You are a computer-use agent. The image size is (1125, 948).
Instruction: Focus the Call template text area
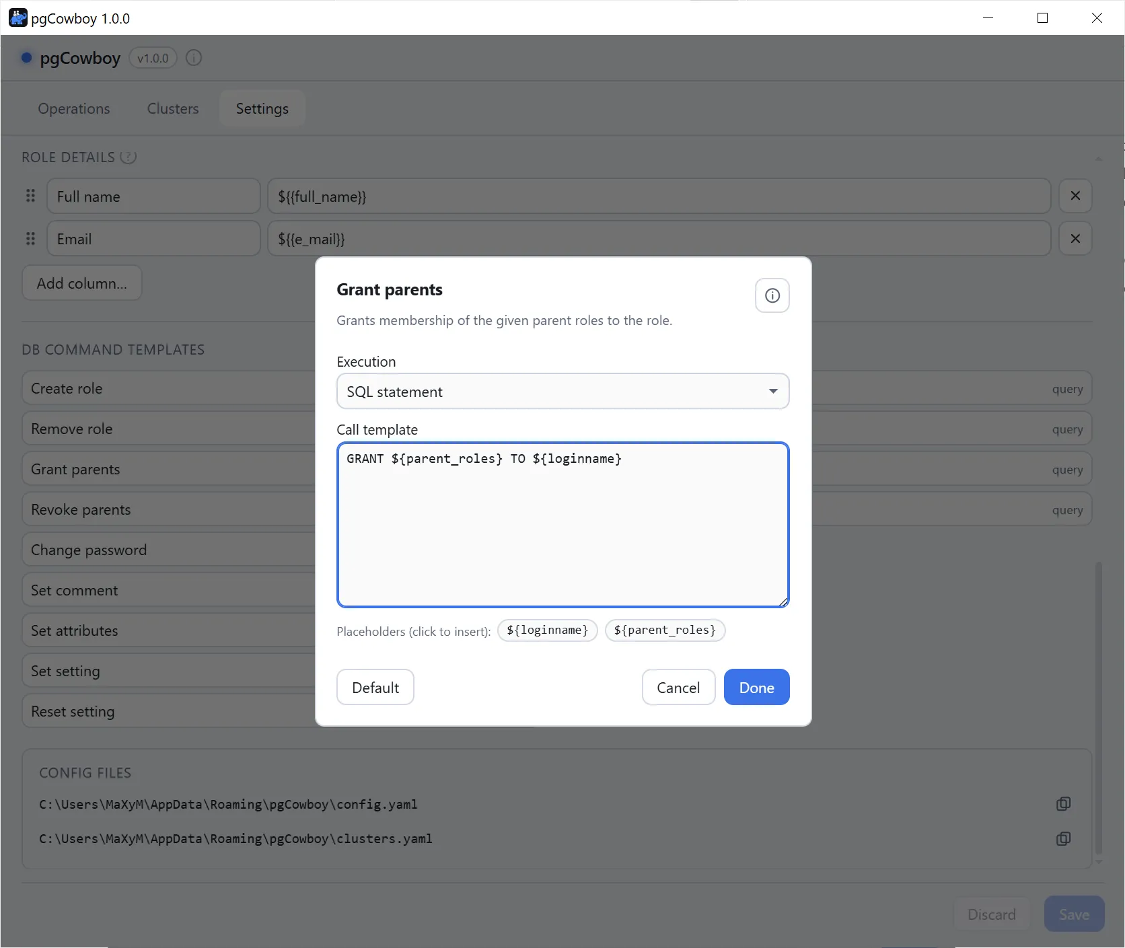[x=562, y=525]
